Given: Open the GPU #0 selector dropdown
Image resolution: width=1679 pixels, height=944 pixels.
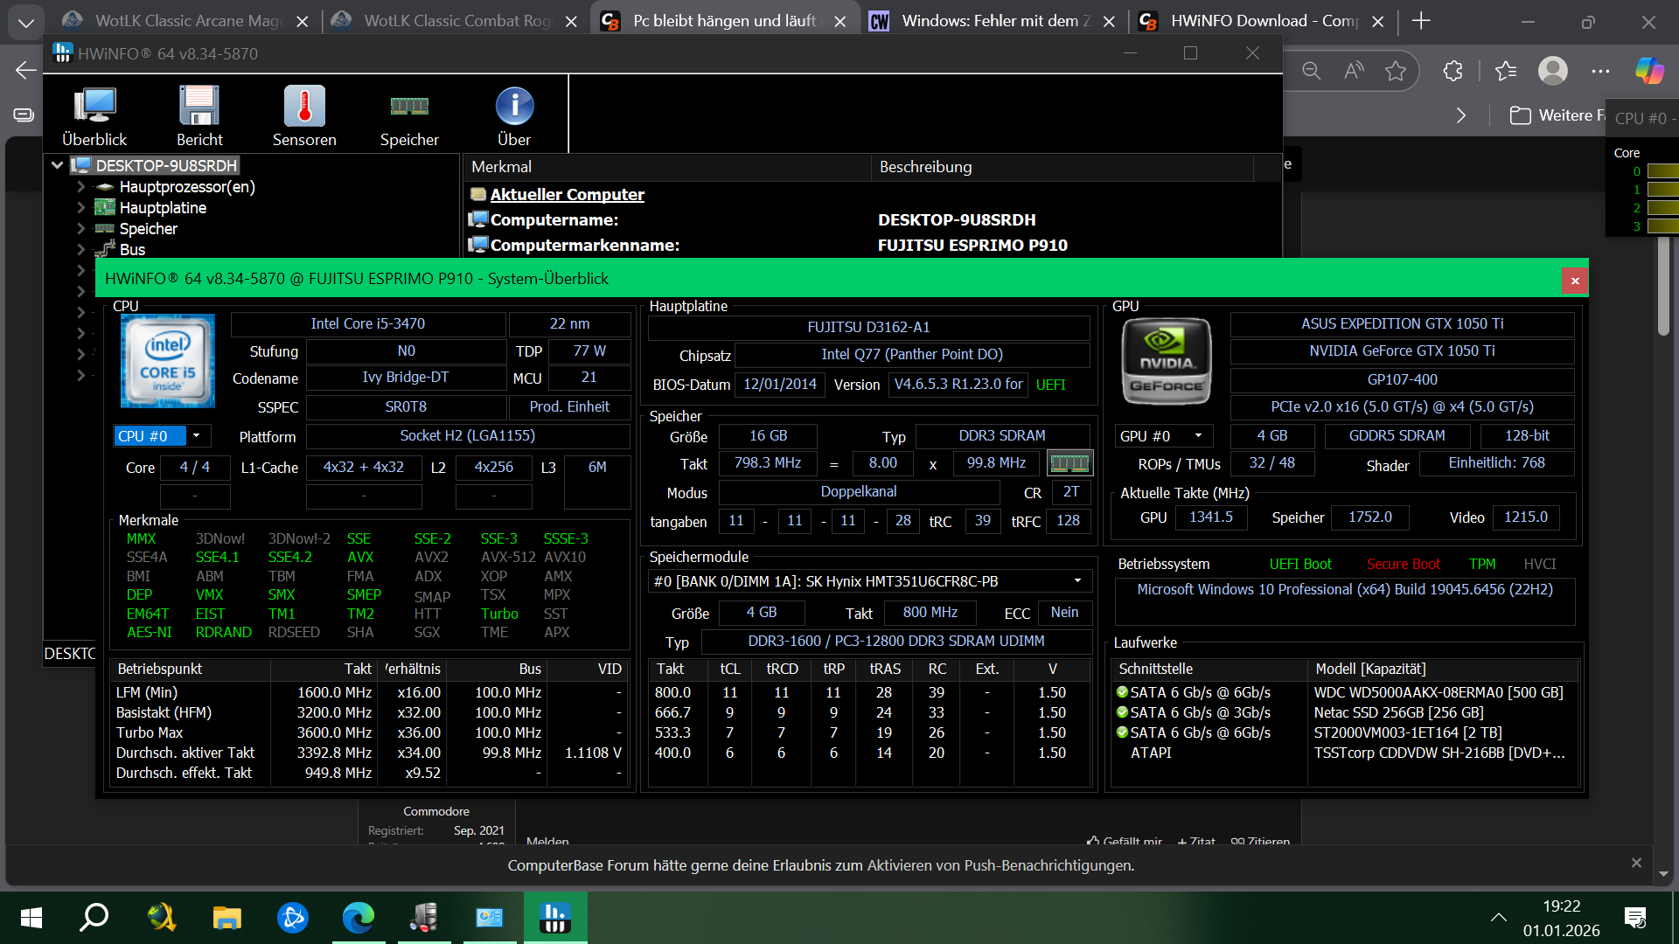Looking at the screenshot, I should [x=1198, y=435].
